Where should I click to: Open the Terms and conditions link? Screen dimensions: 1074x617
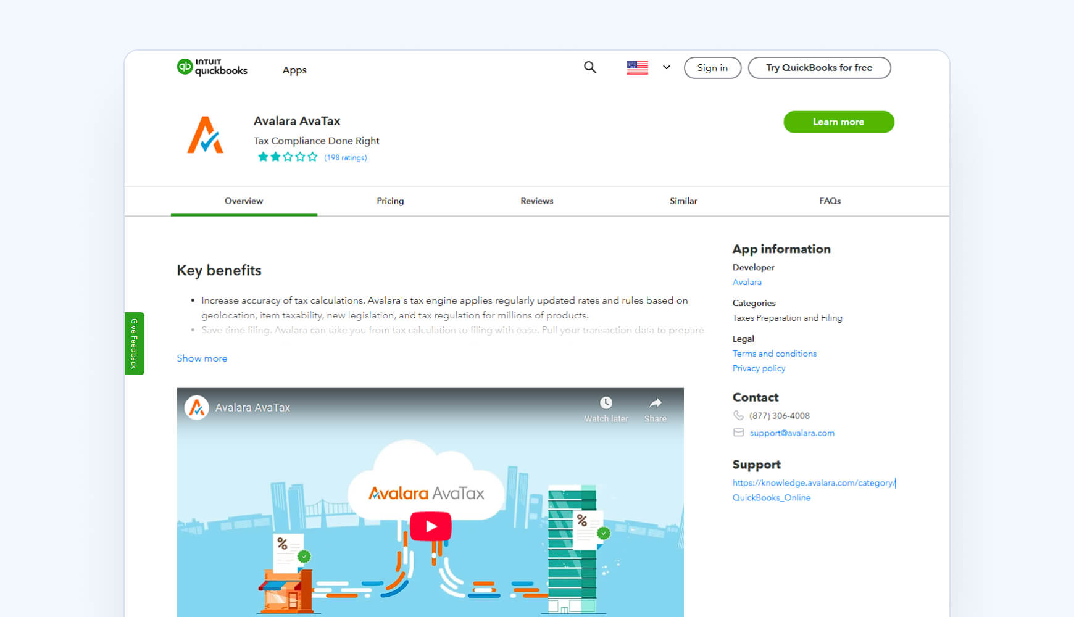coord(774,354)
